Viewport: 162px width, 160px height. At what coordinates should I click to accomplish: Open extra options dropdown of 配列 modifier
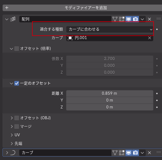(x=142, y=19)
